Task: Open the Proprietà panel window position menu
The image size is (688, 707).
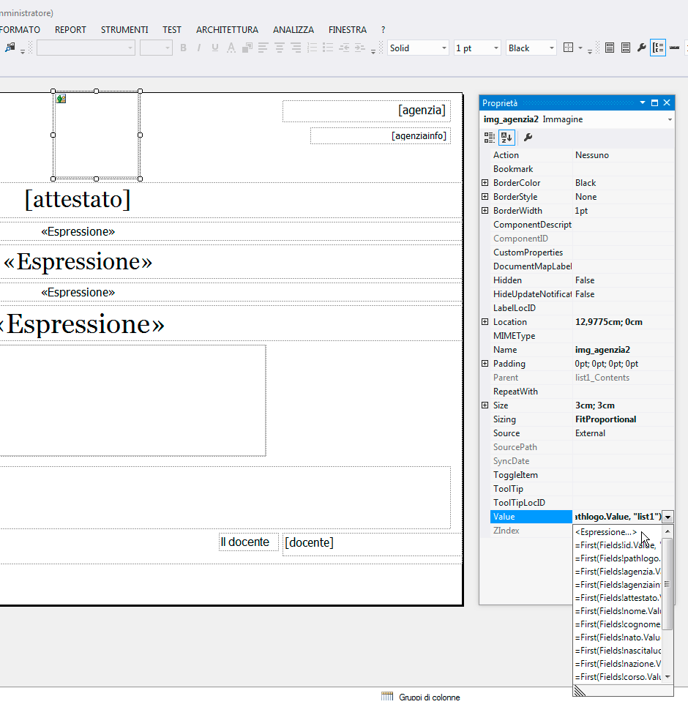Action: coord(643,102)
